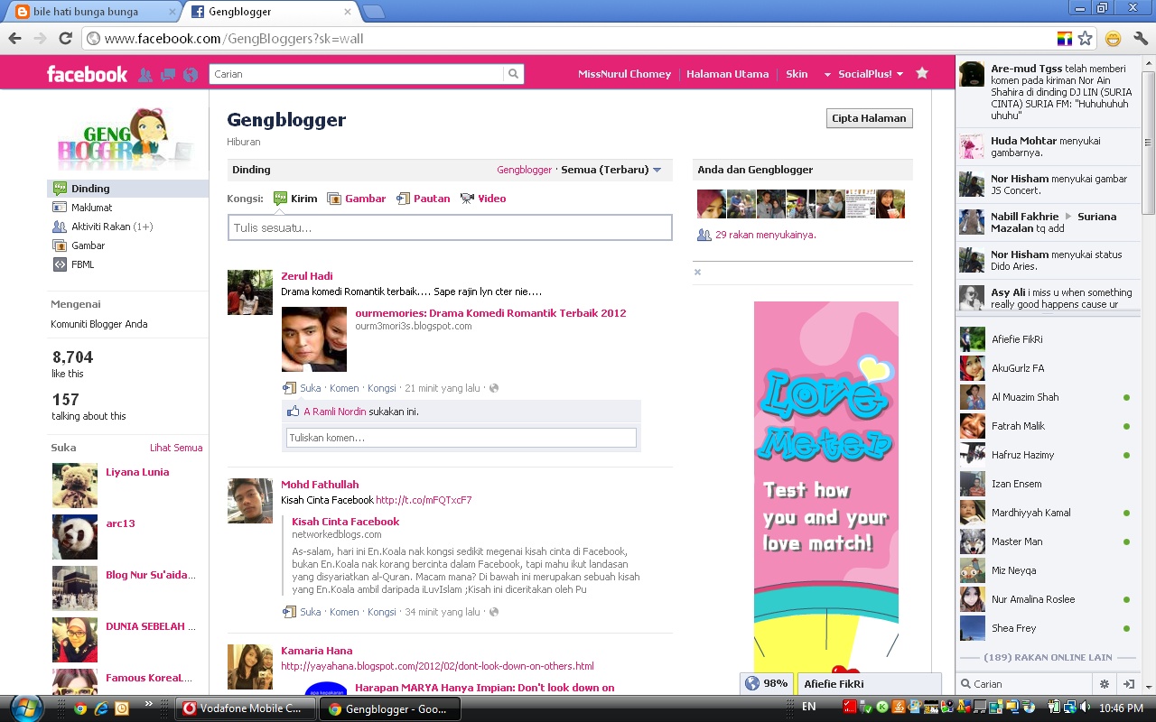Select Gambar share option

(x=357, y=199)
